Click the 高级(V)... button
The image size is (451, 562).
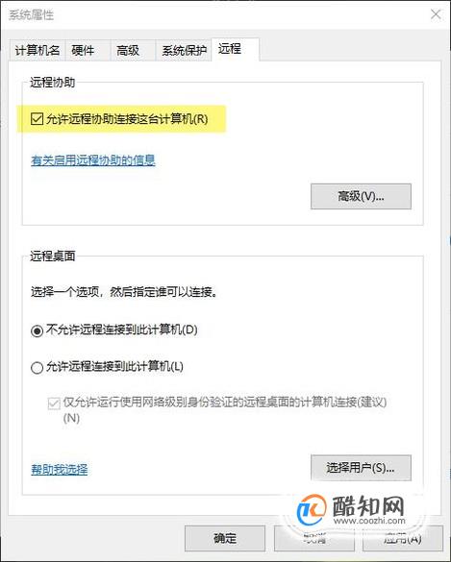[361, 196]
